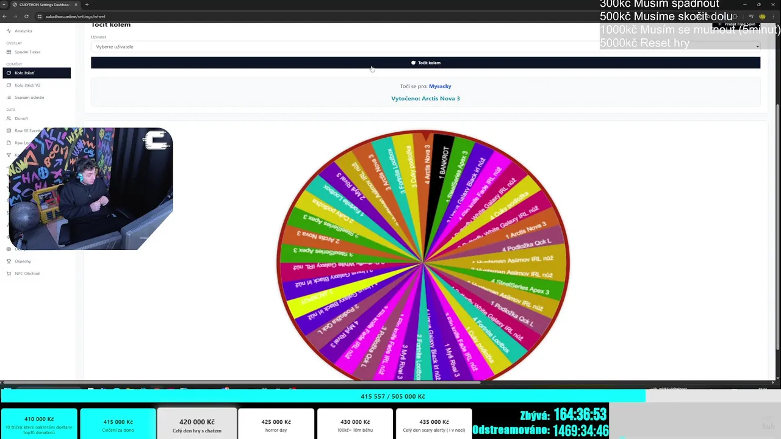Click the 425 000 Kč horror day card
The width and height of the screenshot is (781, 439).
(x=276, y=423)
